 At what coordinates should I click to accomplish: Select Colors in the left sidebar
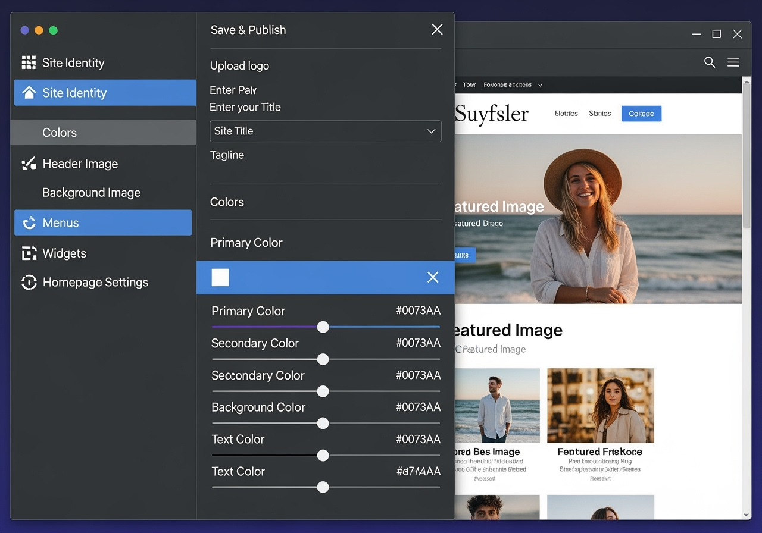[104, 132]
